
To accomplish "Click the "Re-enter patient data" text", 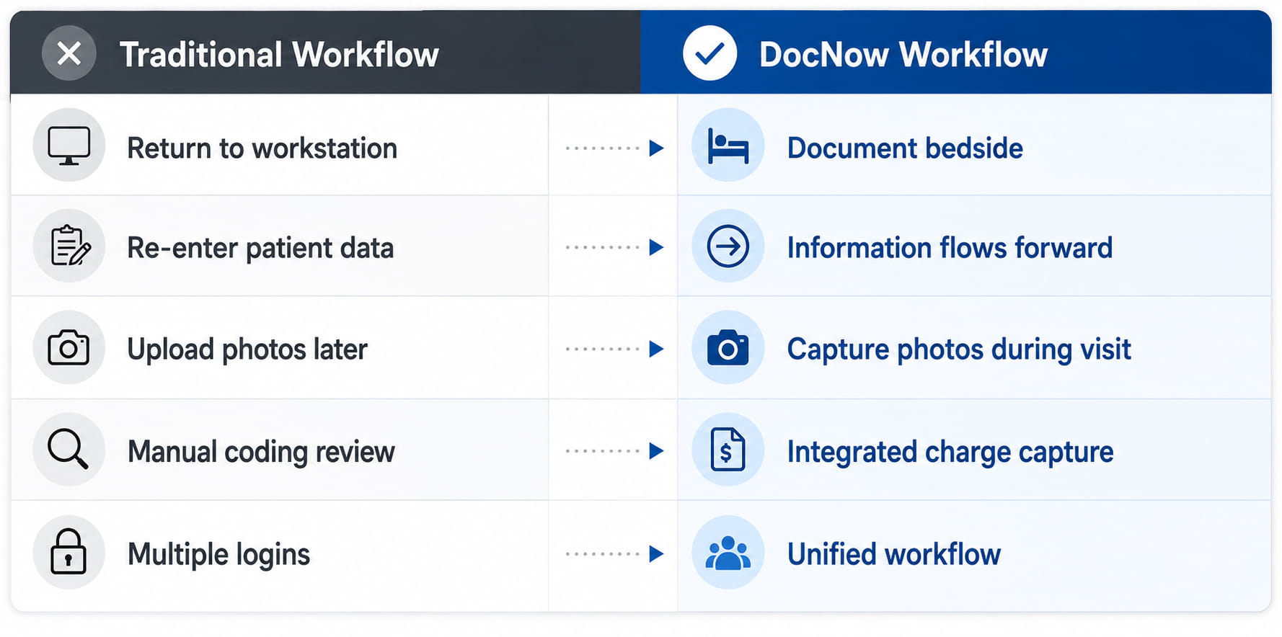I will click(260, 249).
